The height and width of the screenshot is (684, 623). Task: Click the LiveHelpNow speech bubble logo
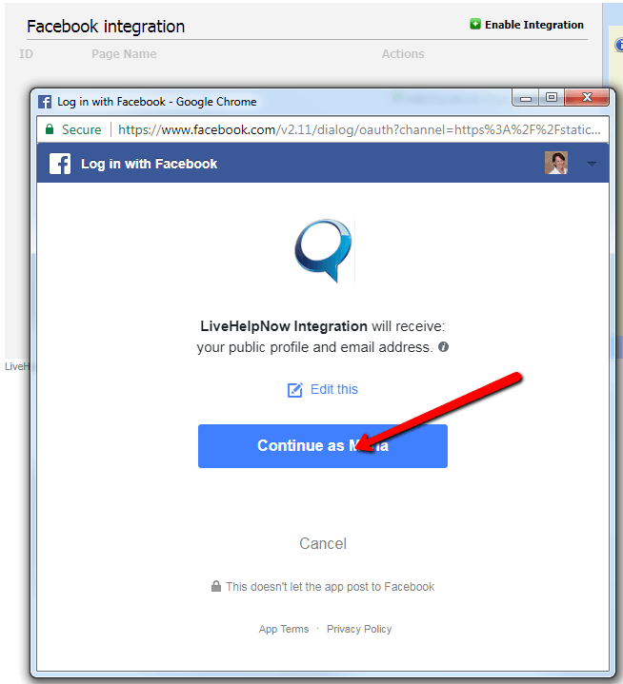click(323, 250)
